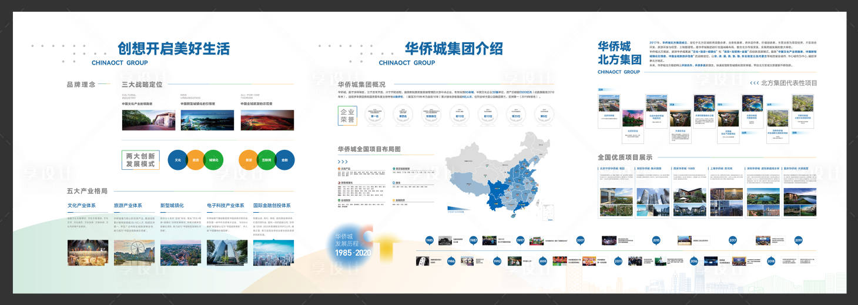Screen dimensions: 858x305
Task: Click the 五大产业格局 heading
Action: click(87, 191)
